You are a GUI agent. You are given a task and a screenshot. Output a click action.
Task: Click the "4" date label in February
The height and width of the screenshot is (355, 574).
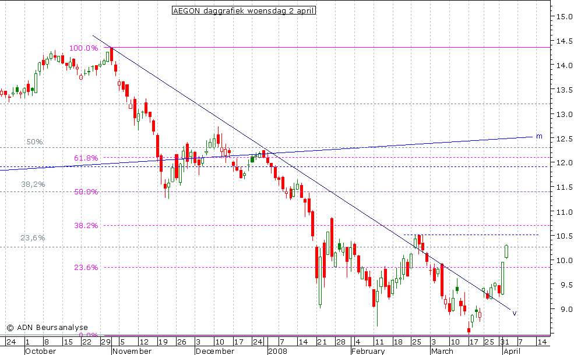click(x=358, y=342)
